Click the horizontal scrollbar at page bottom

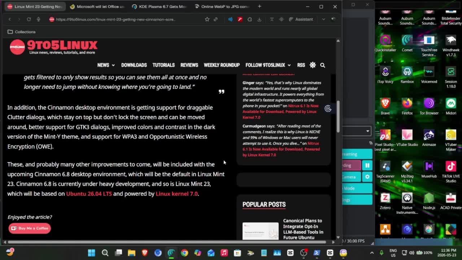tap(167, 242)
